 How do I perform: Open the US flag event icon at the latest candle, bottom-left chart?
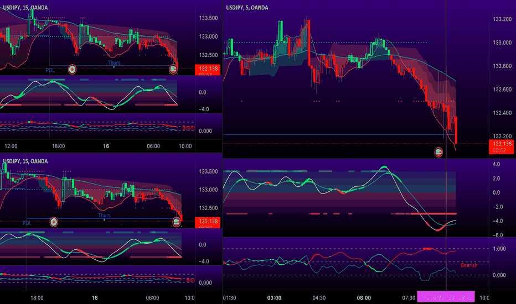click(177, 222)
